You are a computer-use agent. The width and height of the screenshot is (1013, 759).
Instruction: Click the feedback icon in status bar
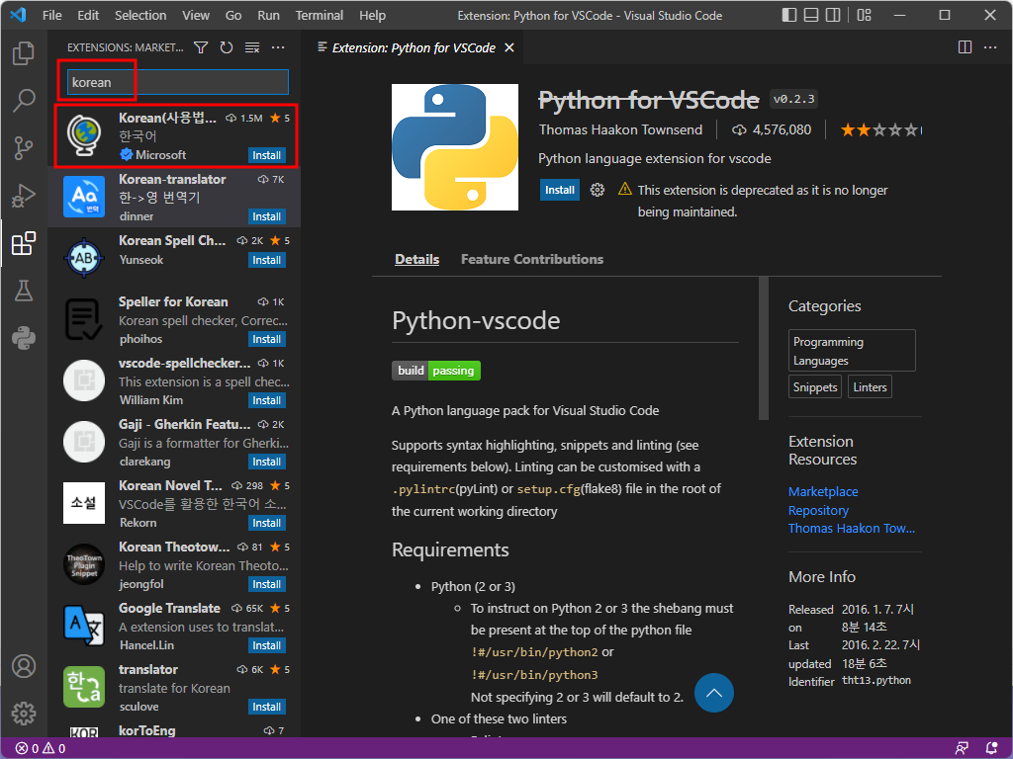[x=962, y=748]
